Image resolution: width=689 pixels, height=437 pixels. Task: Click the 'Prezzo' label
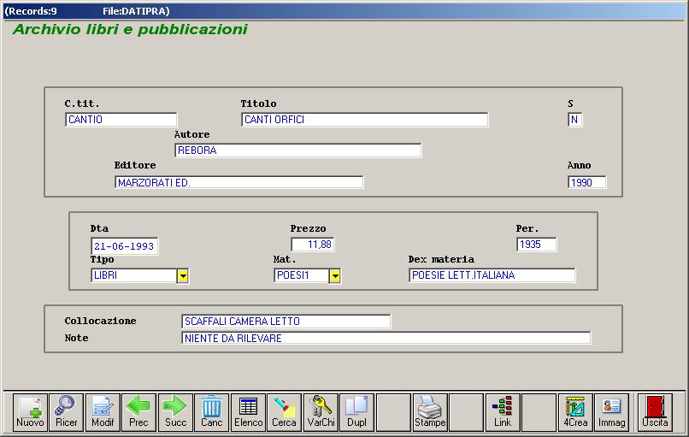[308, 228]
